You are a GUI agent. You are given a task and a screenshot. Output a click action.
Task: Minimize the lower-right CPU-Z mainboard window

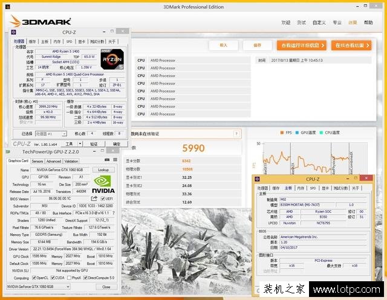[348, 178]
